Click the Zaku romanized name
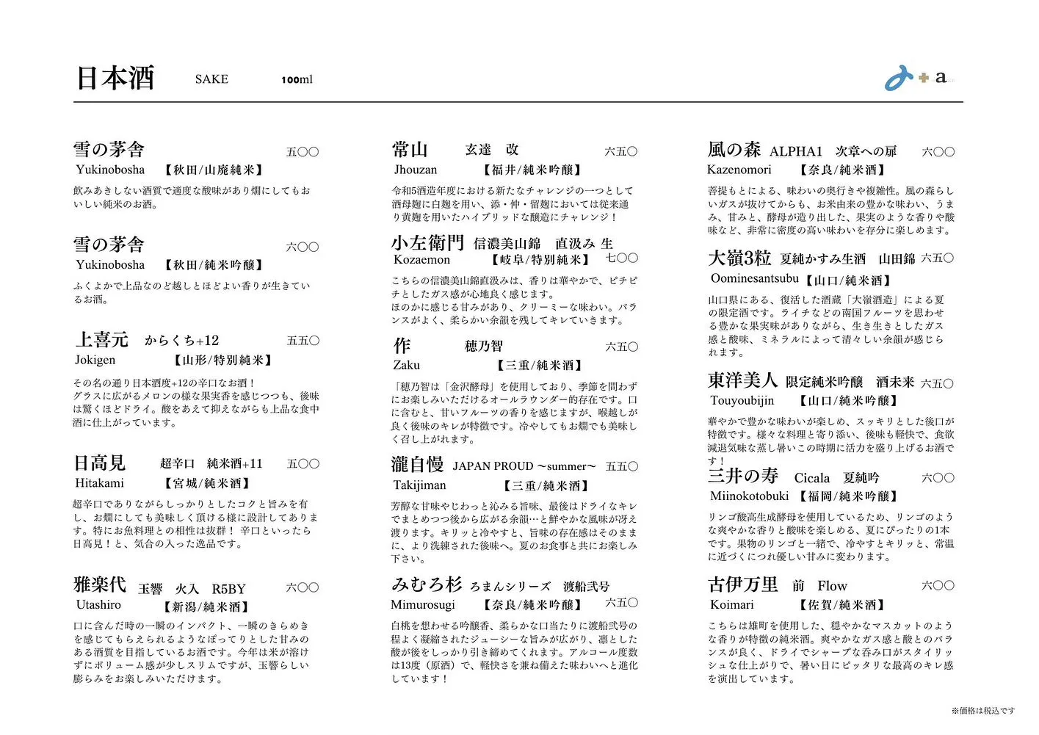 coord(407,366)
